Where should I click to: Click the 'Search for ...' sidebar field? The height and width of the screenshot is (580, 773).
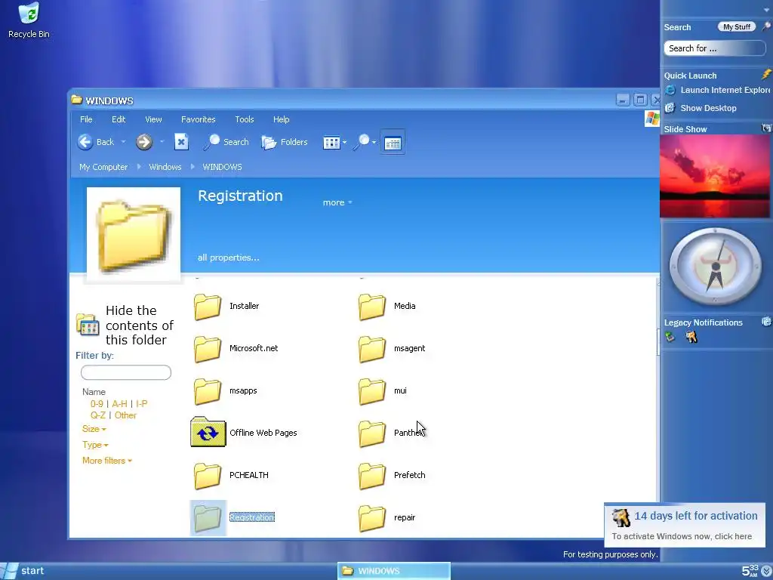click(714, 48)
